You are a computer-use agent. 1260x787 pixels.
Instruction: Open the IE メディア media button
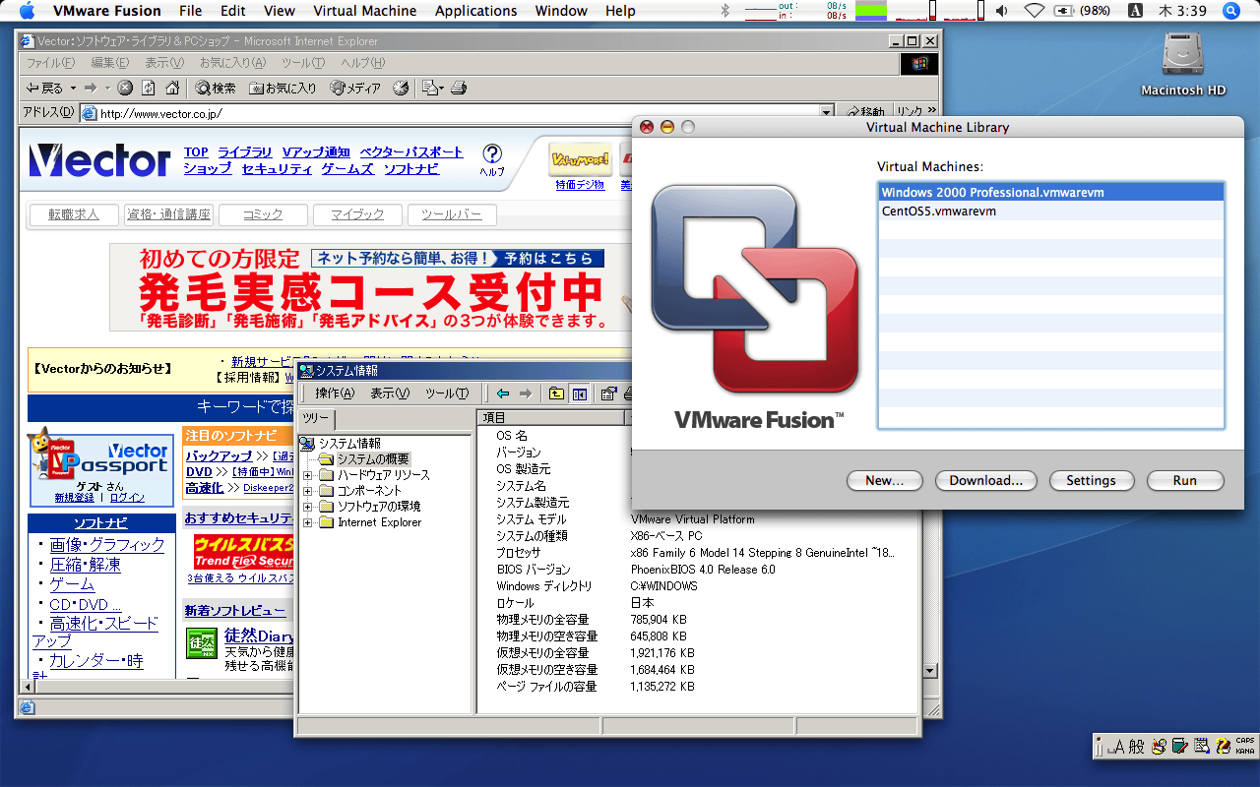355,89
